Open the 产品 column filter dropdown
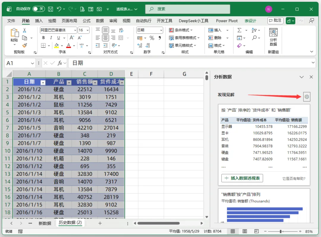 tap(69, 83)
